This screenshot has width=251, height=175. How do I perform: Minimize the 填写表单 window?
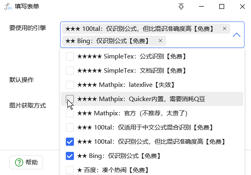coord(201,6)
